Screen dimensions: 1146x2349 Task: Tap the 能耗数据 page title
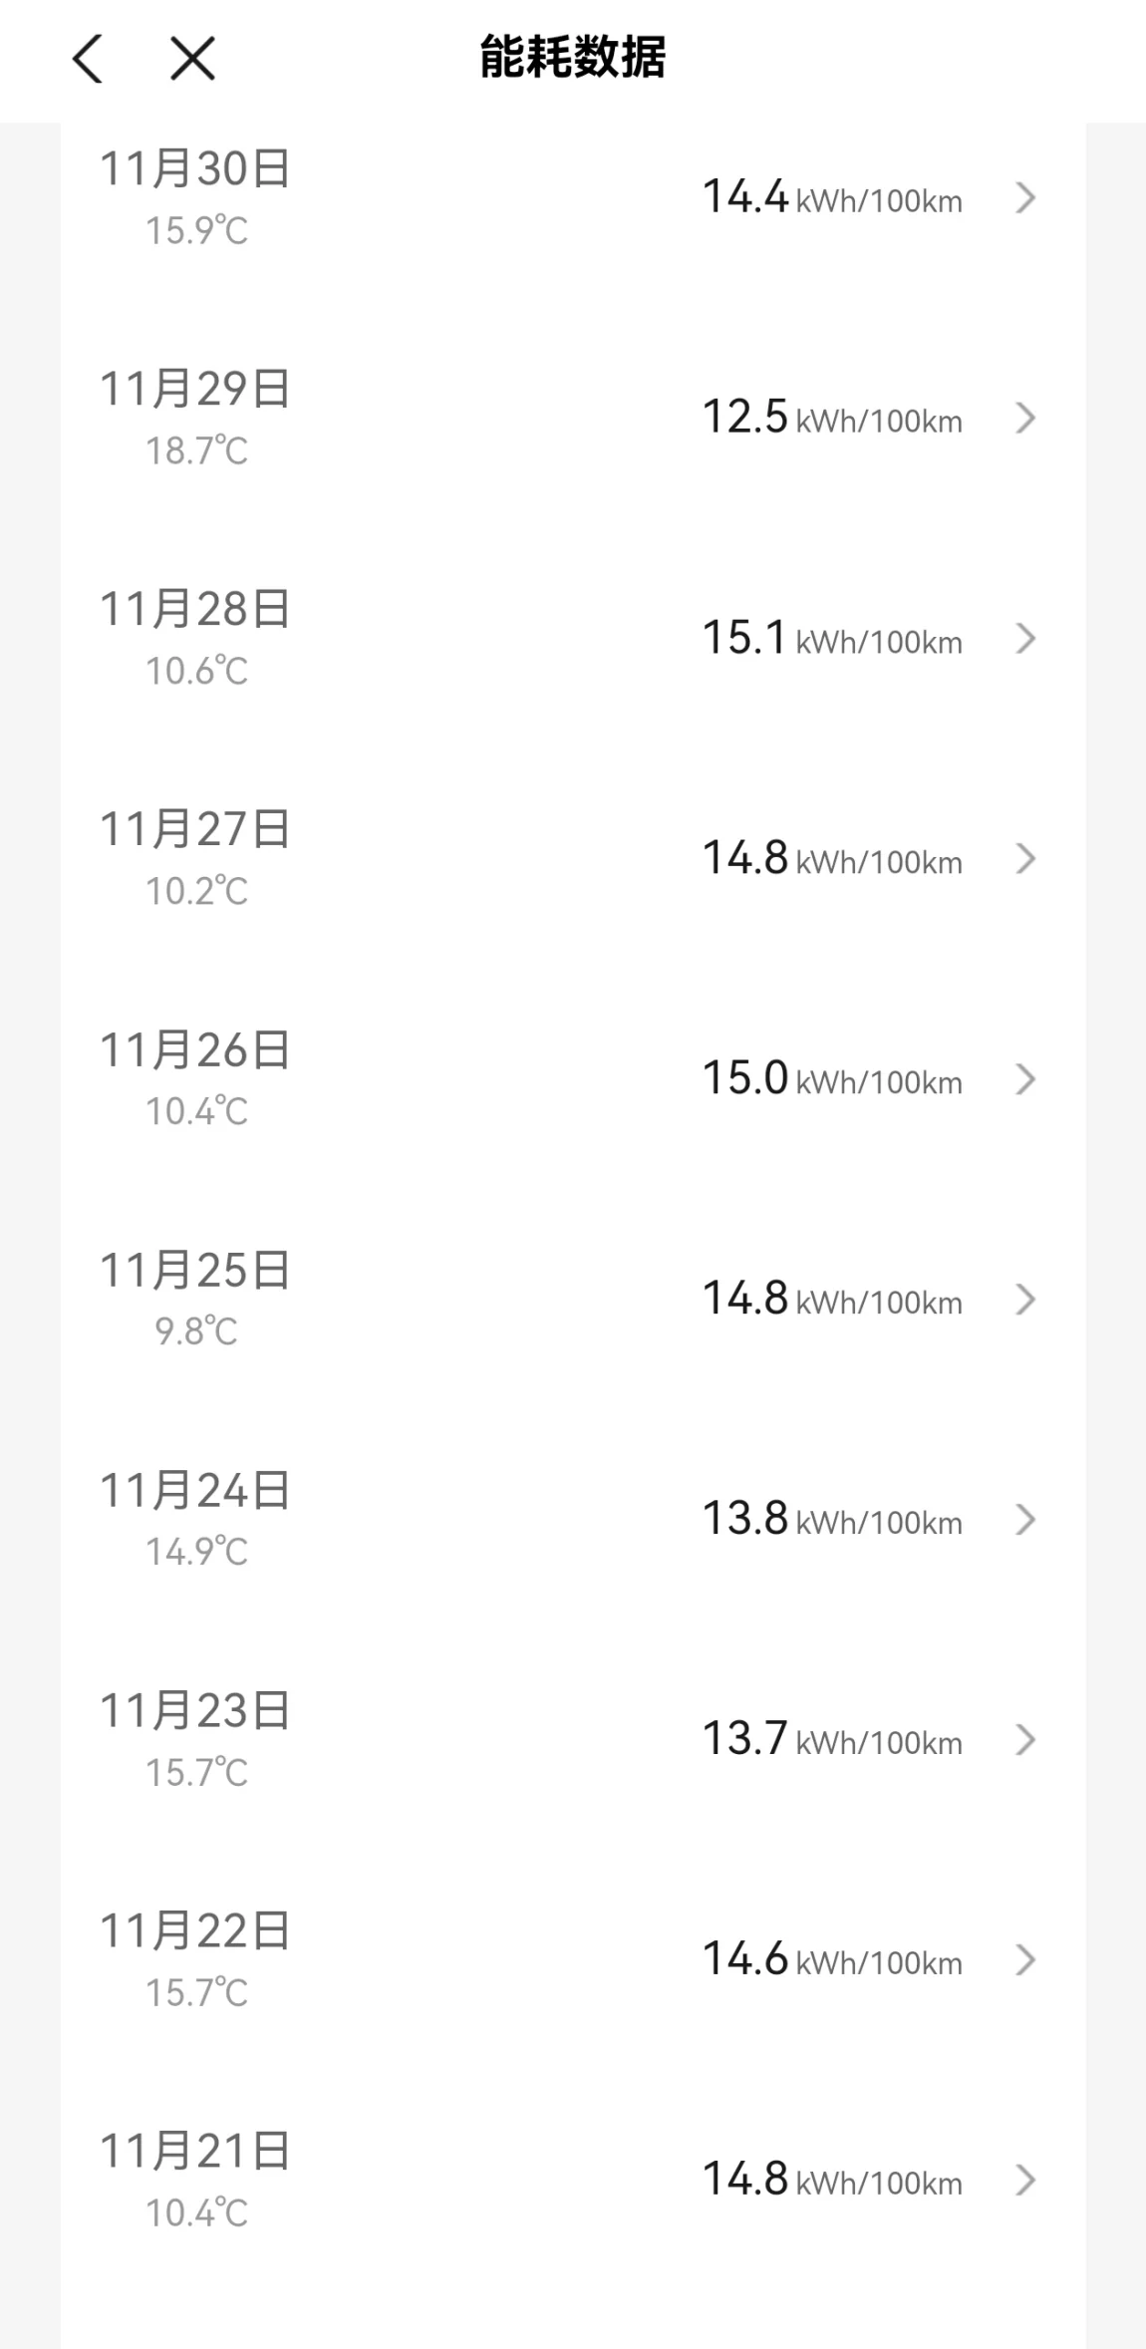(x=572, y=58)
